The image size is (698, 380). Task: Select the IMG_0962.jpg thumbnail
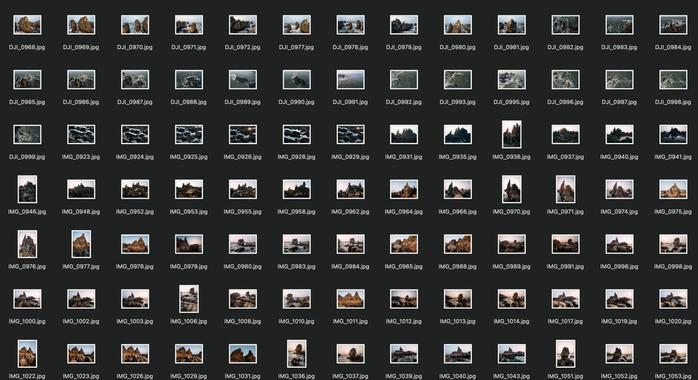pos(350,189)
